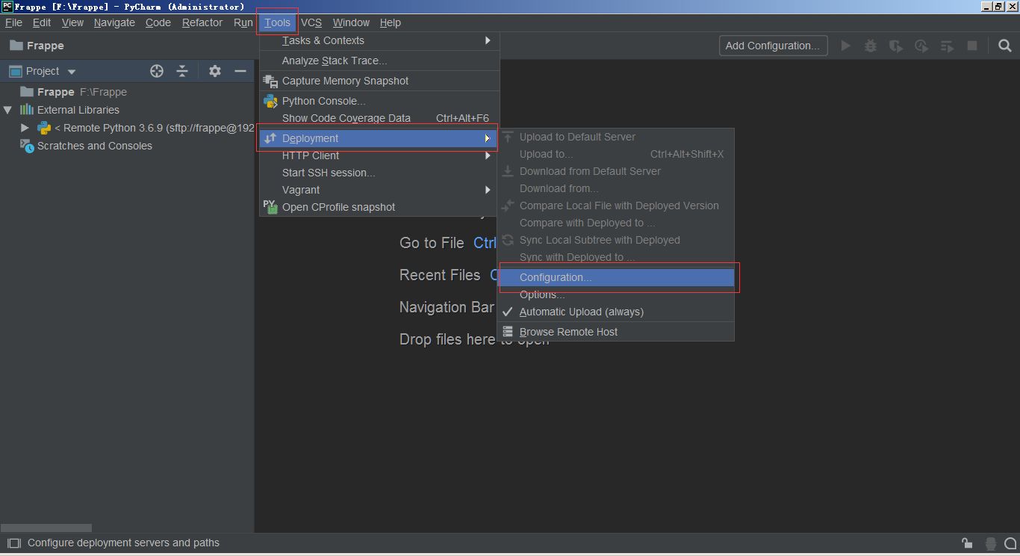Click the Stop square icon
Screen dimensions: 1020x556
coord(972,46)
